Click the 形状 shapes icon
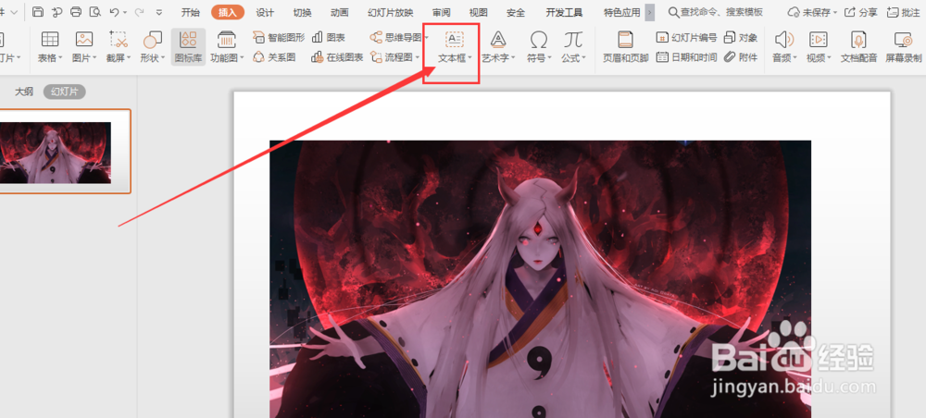Viewport: 926px width, 418px height. [x=153, y=40]
